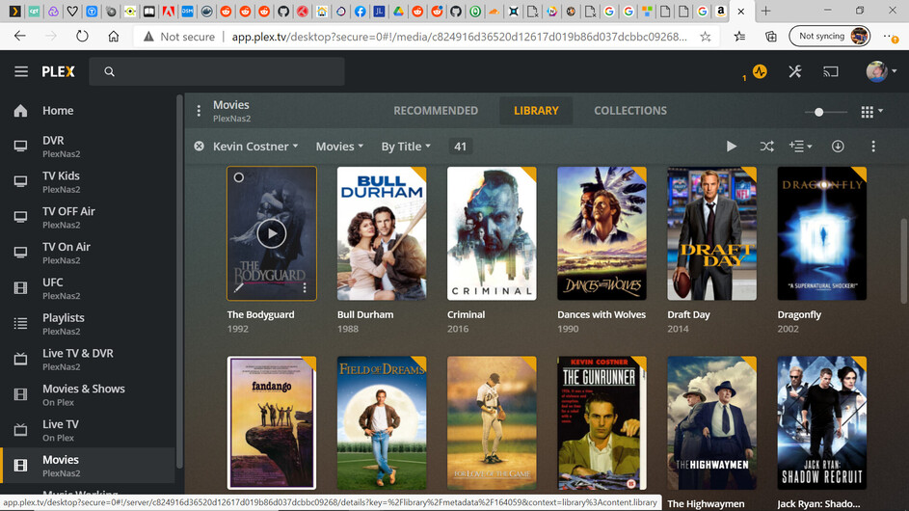Select The Bodyguard selection circle
This screenshot has height=511, width=909.
(x=239, y=177)
